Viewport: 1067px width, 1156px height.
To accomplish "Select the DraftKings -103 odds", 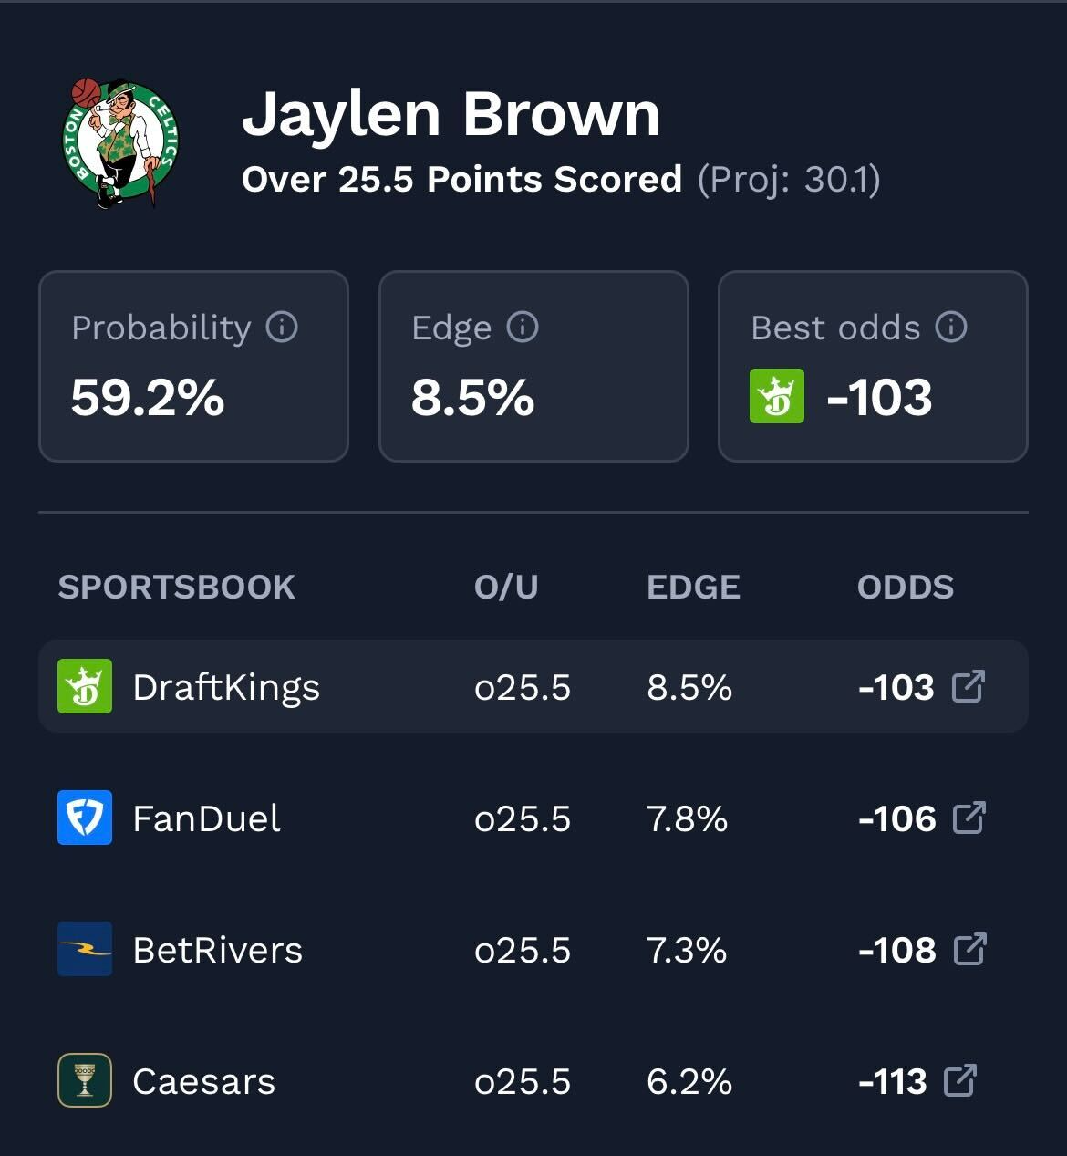I will 896,687.
